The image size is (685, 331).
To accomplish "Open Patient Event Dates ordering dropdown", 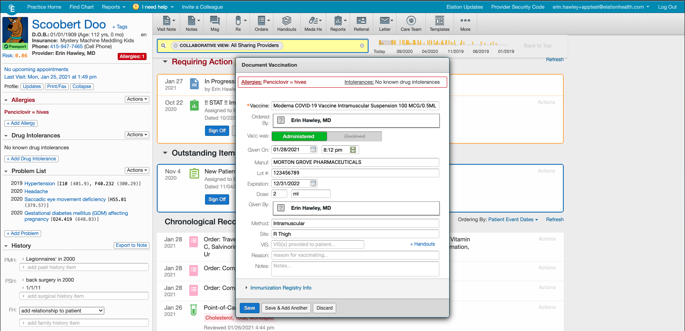I will [x=513, y=220].
